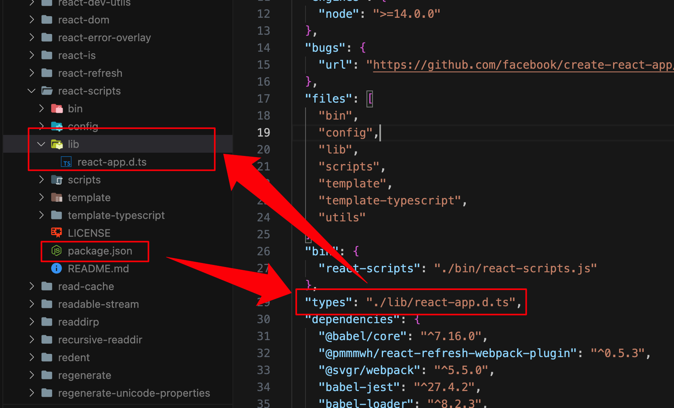Click the "dependencies" key text
674x408 pixels.
(352, 320)
